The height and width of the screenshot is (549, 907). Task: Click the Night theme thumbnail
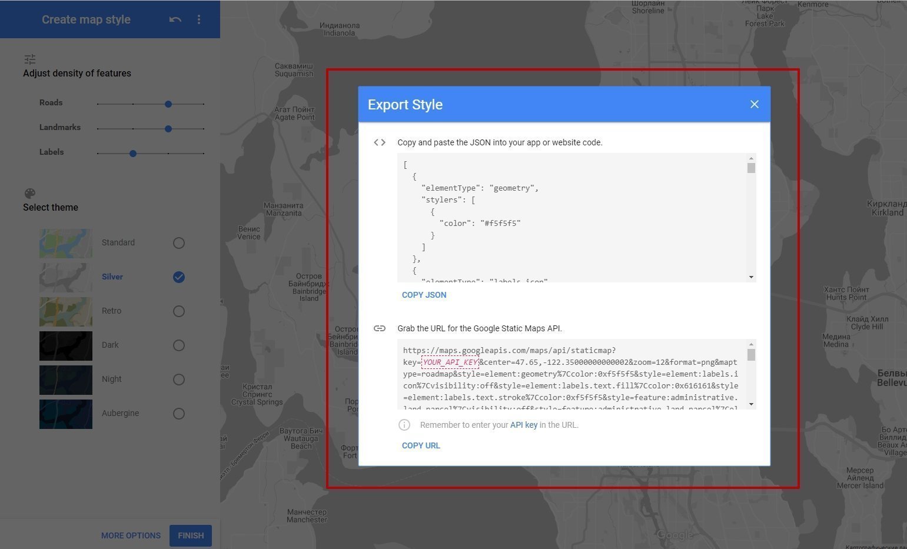(x=66, y=380)
